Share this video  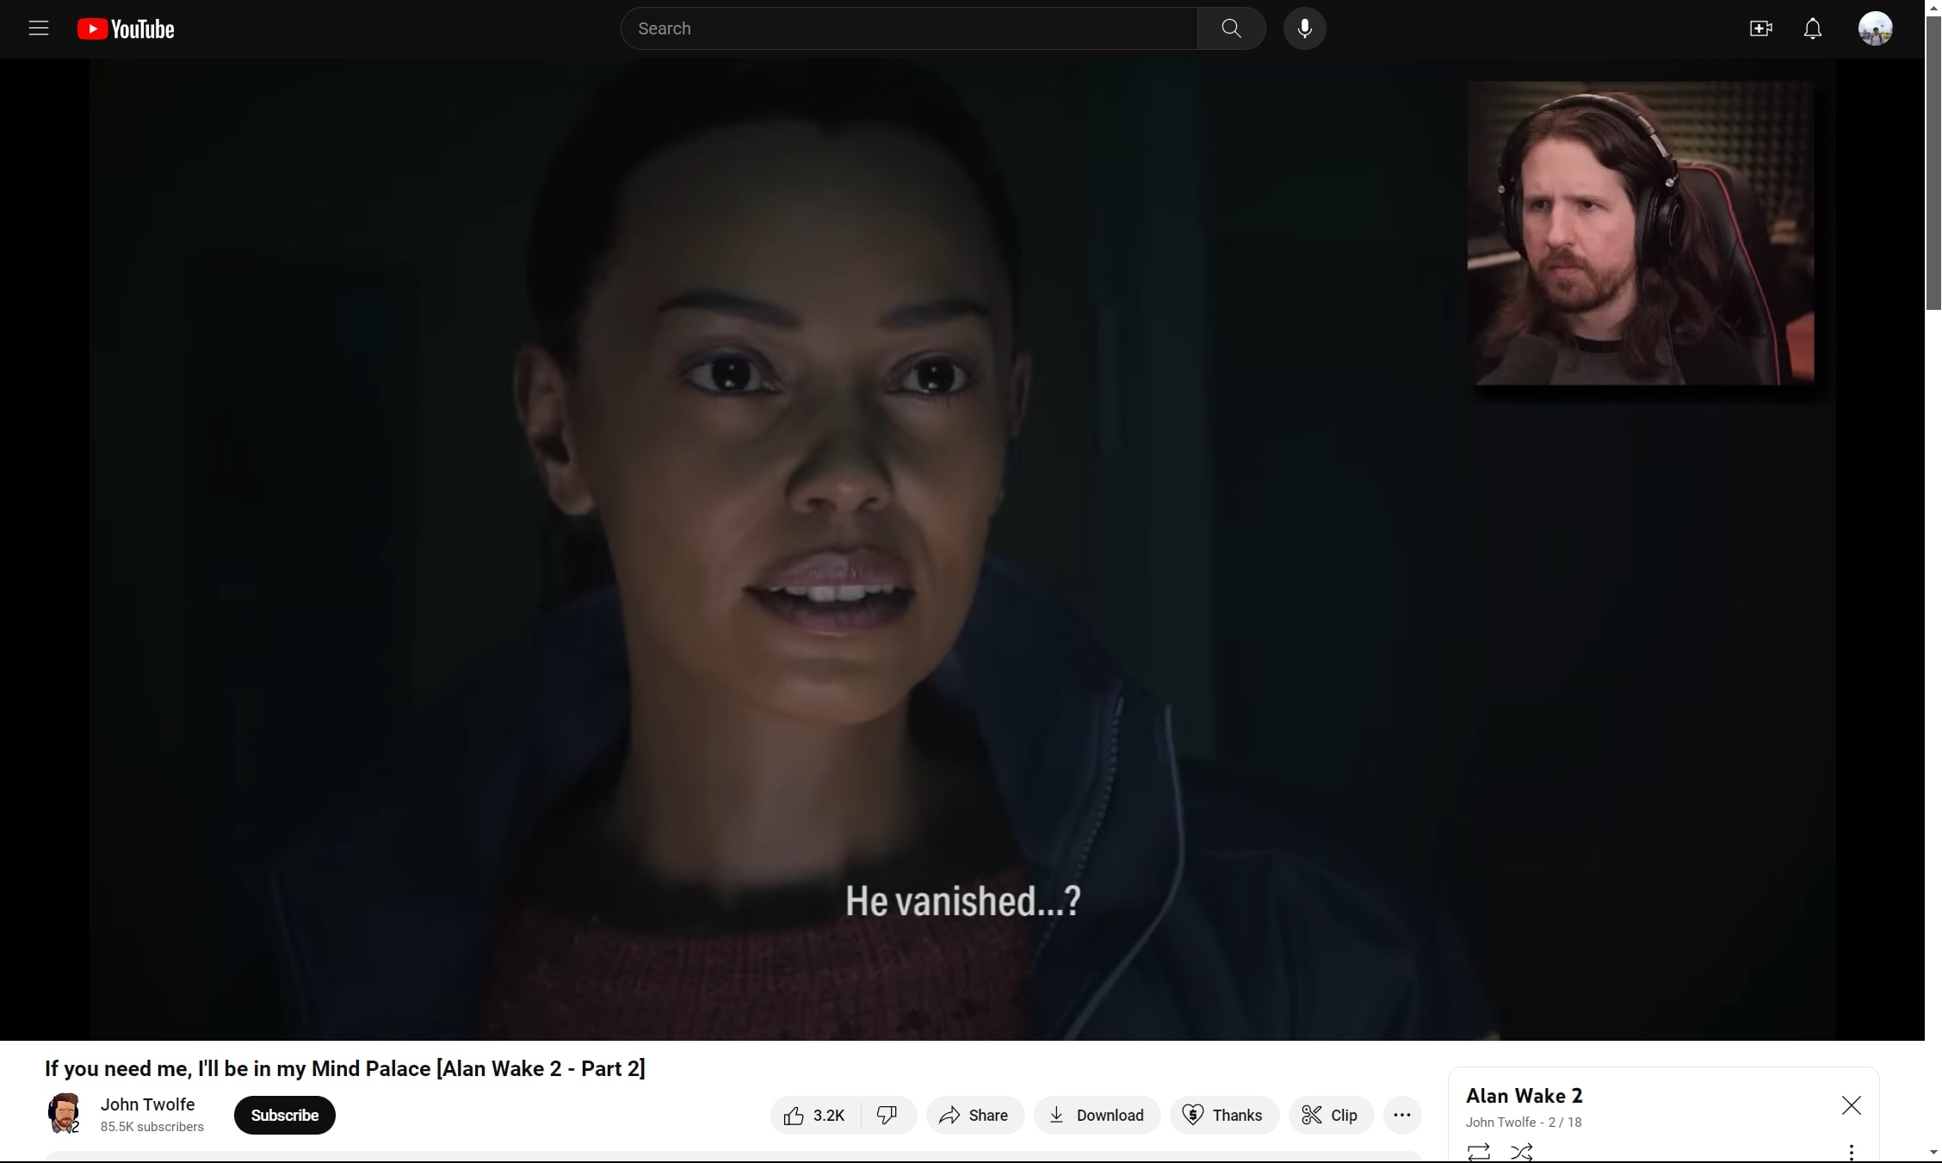(974, 1115)
